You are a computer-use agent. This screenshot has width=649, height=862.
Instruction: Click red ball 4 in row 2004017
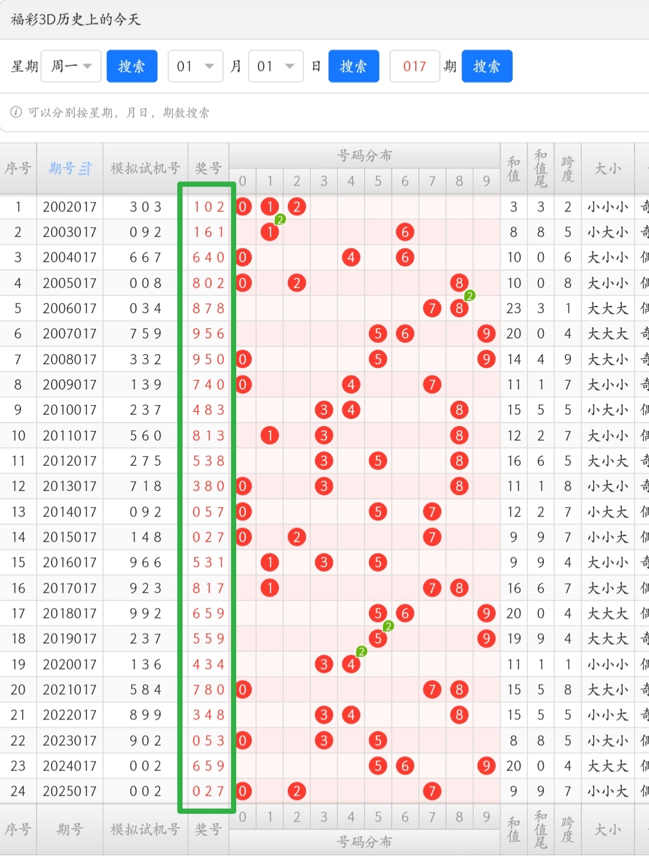351,258
